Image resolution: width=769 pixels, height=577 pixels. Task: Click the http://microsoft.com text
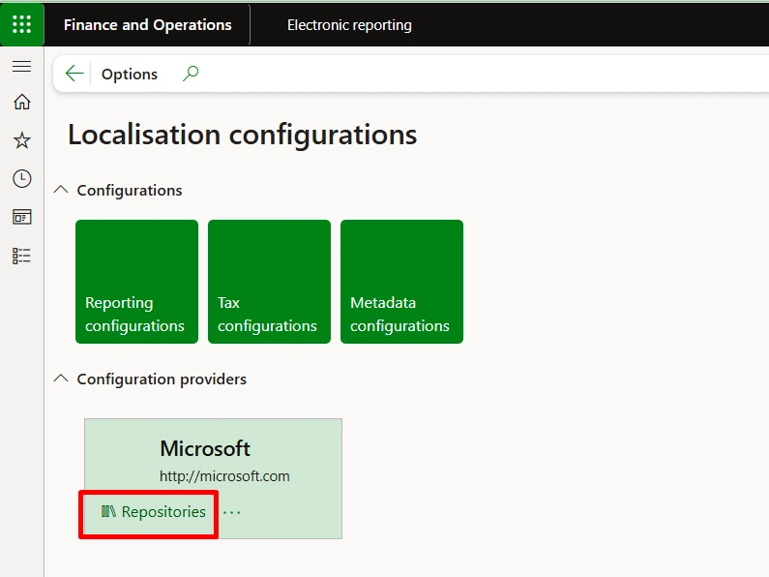pos(224,476)
